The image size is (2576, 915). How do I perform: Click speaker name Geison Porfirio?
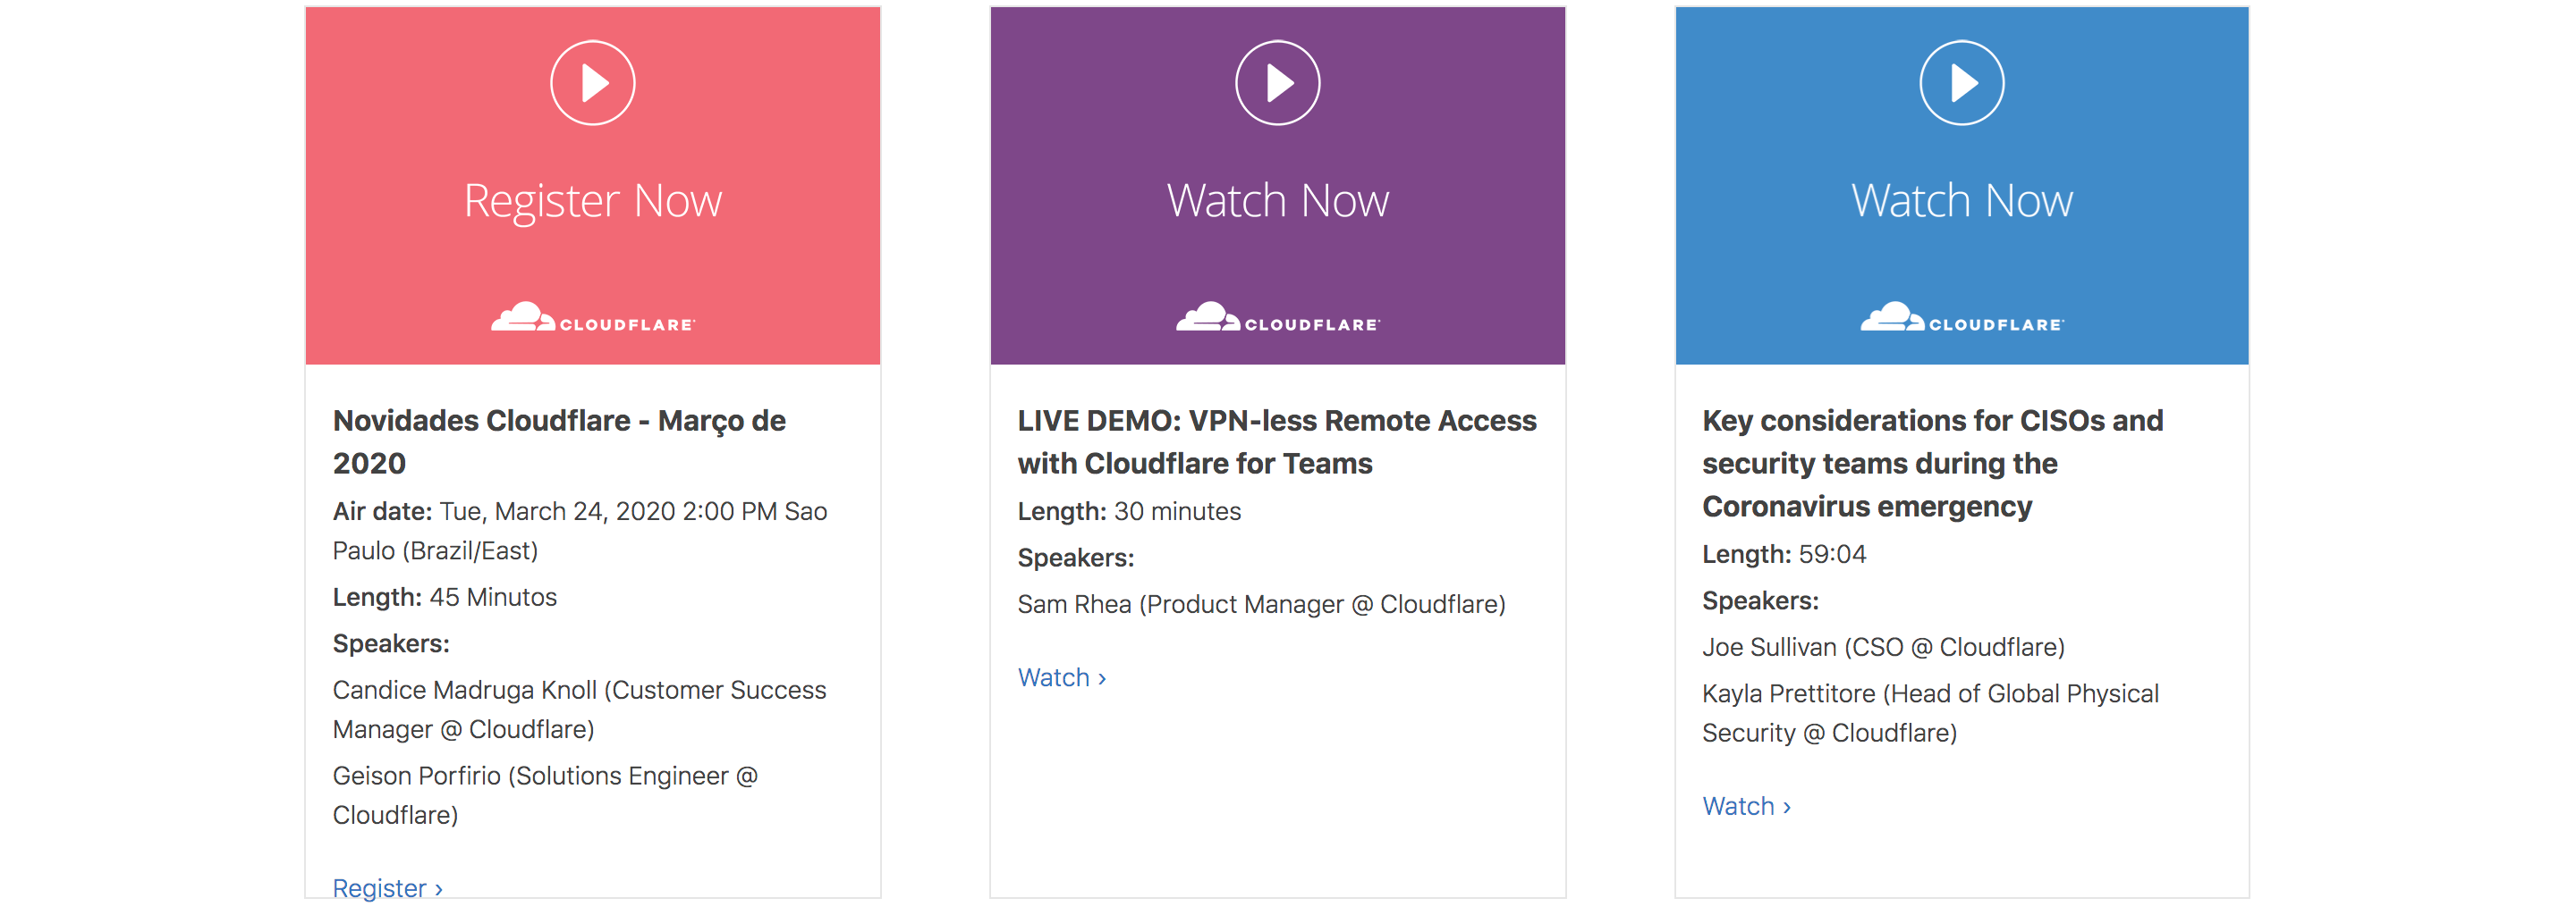tap(416, 776)
